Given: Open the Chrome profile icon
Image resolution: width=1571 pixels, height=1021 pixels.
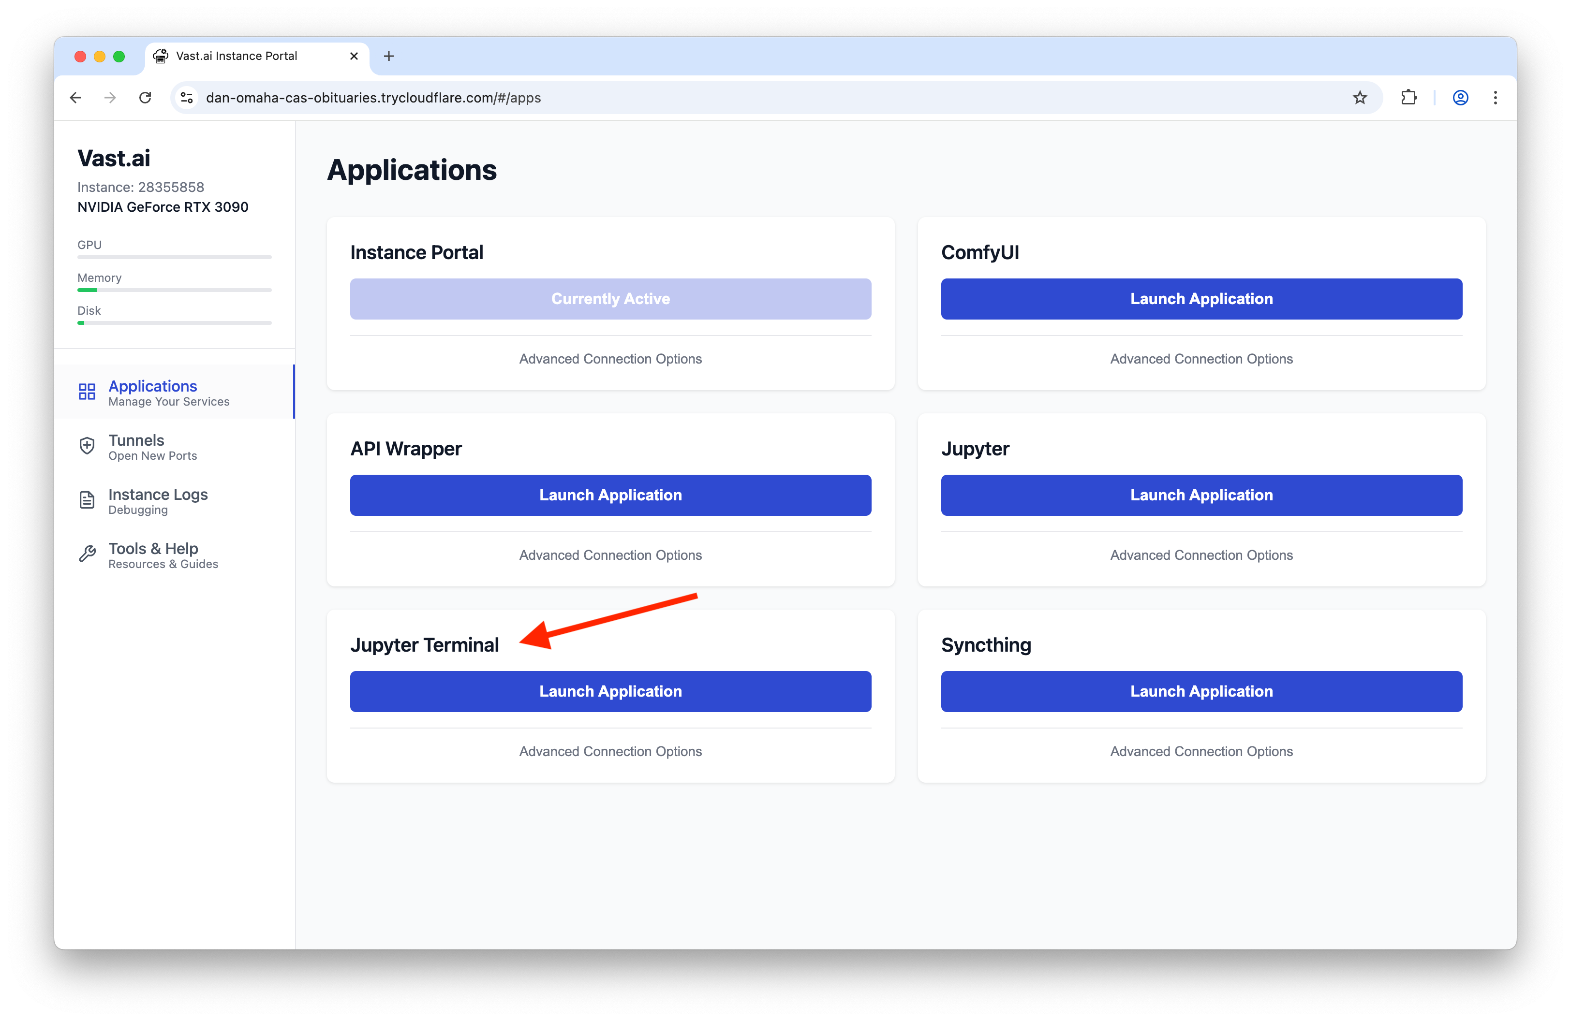Looking at the screenshot, I should coord(1461,98).
